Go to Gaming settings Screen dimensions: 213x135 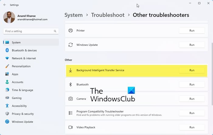click(x=31, y=98)
